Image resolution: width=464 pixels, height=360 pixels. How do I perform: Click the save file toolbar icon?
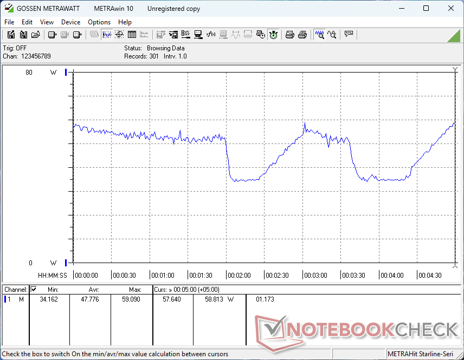[x=11, y=35]
